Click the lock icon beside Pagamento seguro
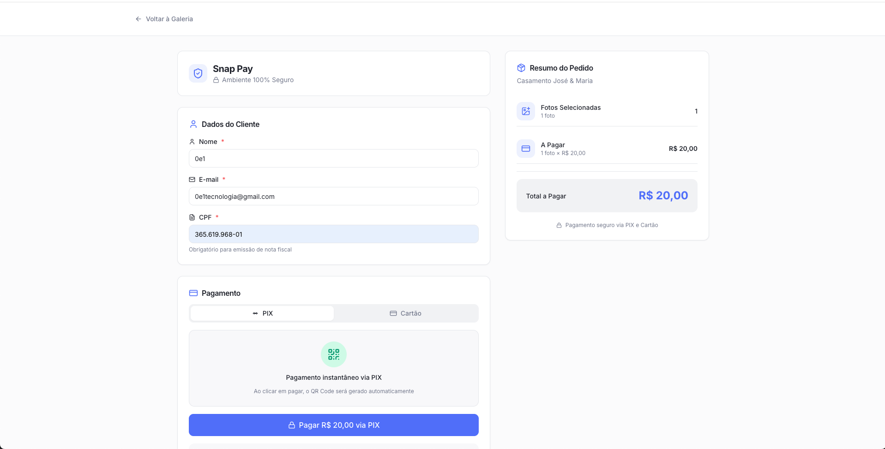The width and height of the screenshot is (885, 449). [559, 225]
